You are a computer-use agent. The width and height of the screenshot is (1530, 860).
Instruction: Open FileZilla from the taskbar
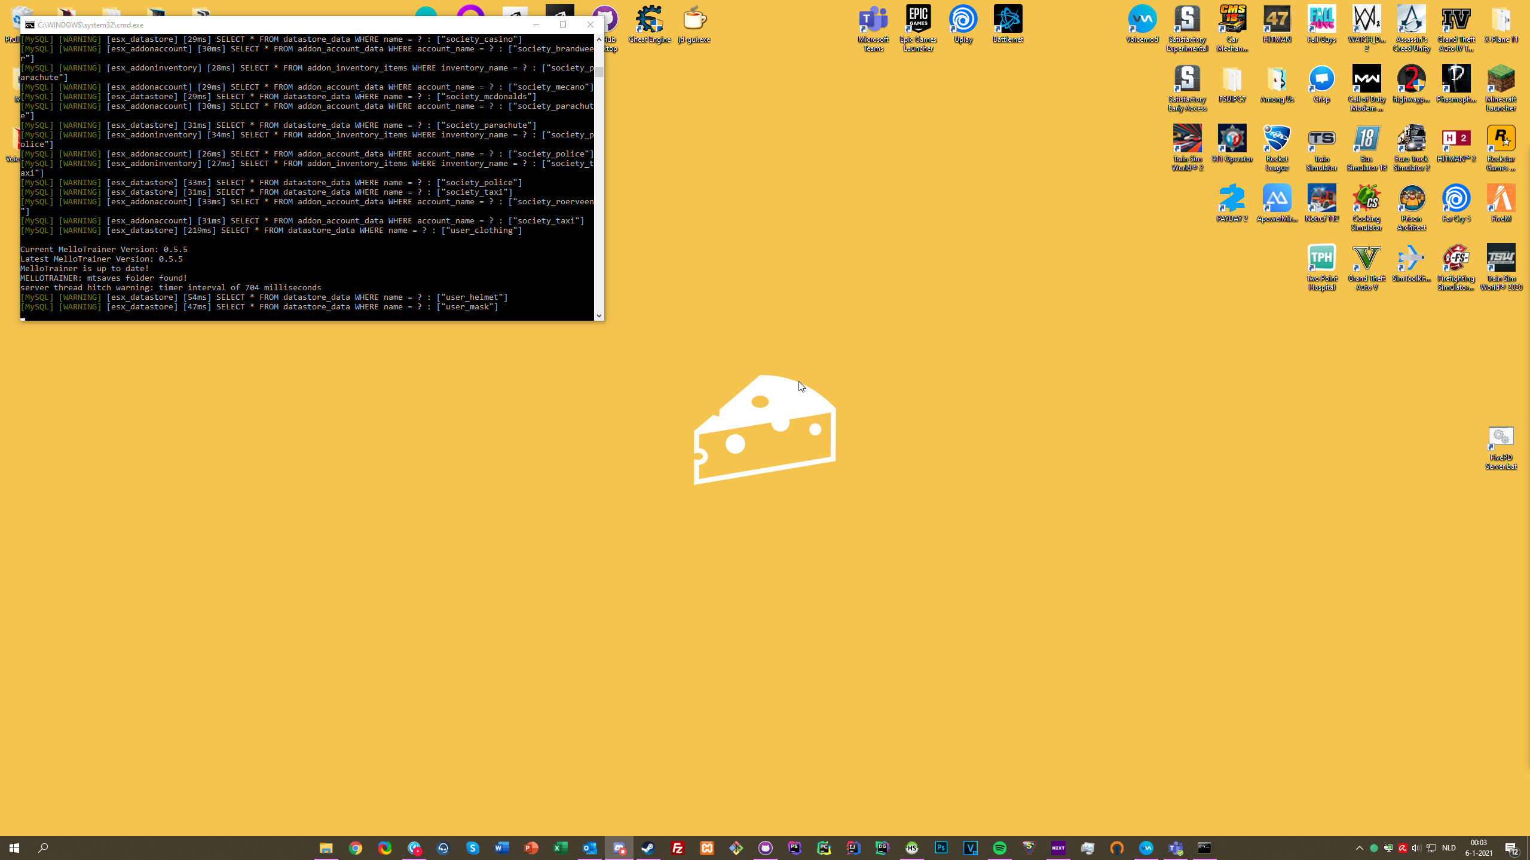678,848
